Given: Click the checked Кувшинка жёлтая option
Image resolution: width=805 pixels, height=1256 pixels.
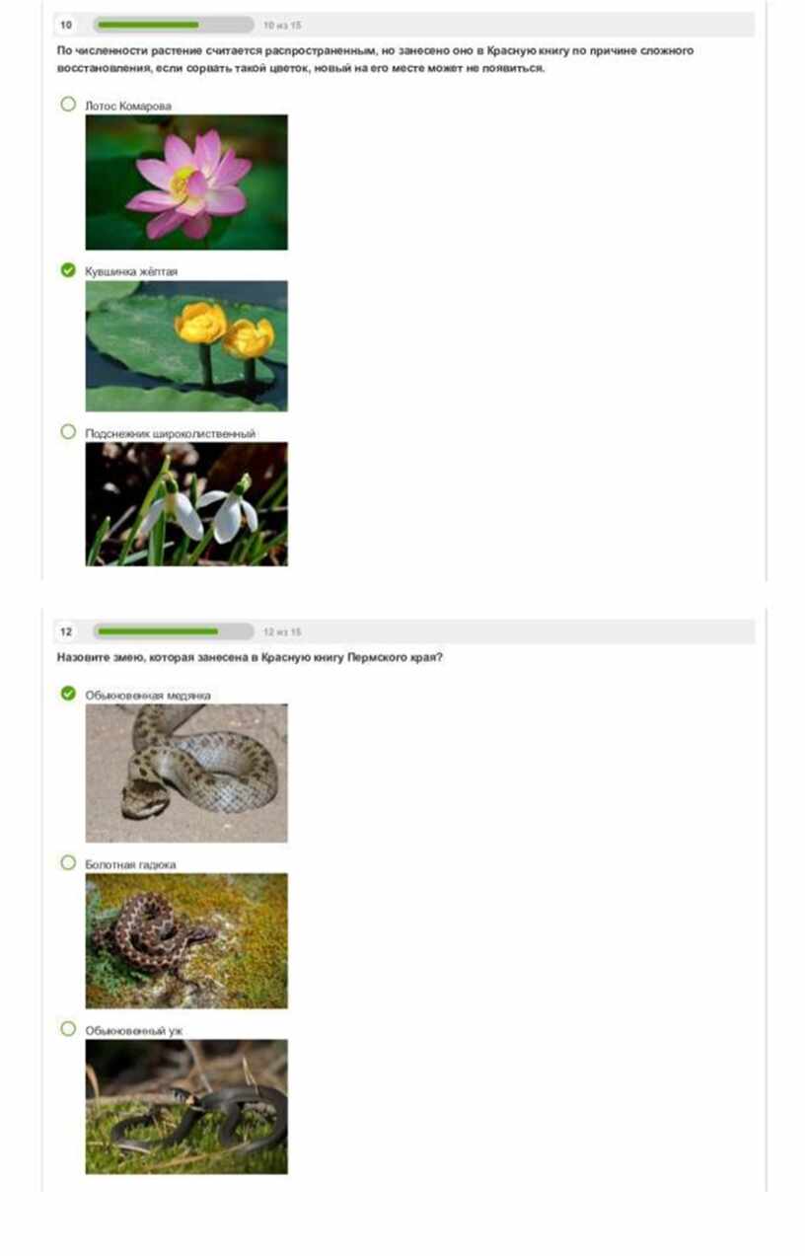Looking at the screenshot, I should pyautogui.click(x=68, y=269).
